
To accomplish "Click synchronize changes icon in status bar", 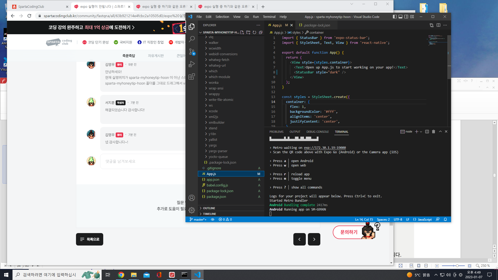I will tap(212, 219).
